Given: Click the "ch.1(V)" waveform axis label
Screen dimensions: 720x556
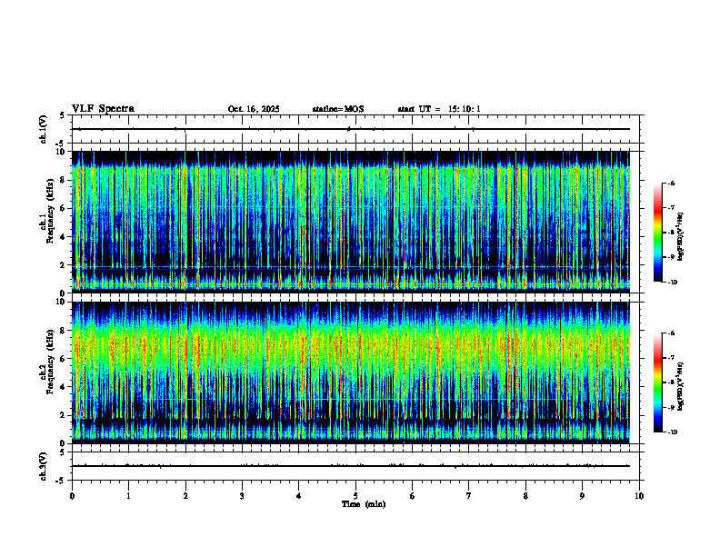Looking at the screenshot, I should [x=44, y=129].
